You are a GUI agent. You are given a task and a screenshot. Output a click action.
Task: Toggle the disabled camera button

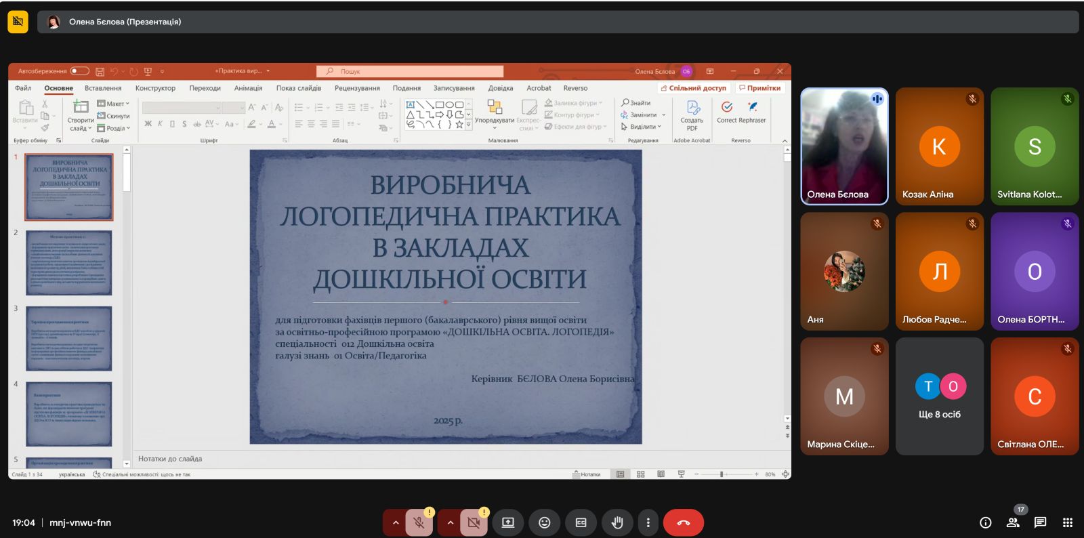[474, 522]
